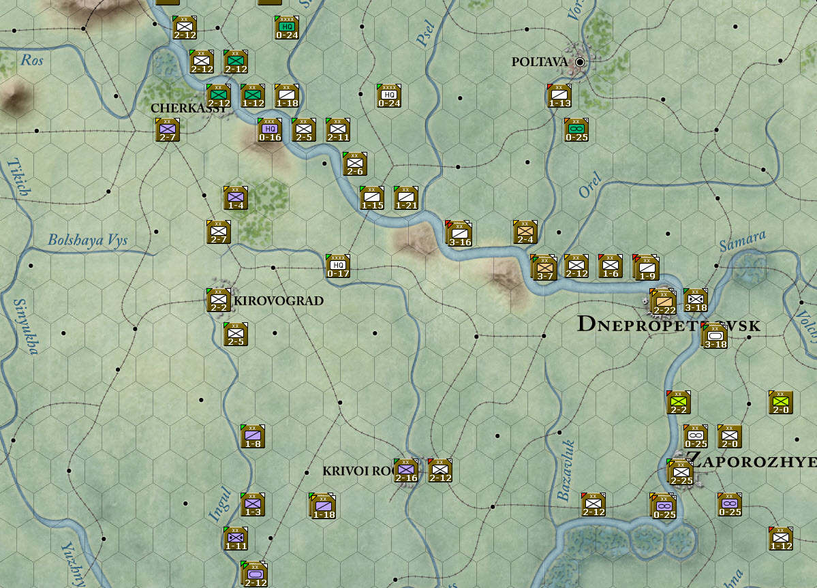Click the Samara river label

(x=743, y=241)
